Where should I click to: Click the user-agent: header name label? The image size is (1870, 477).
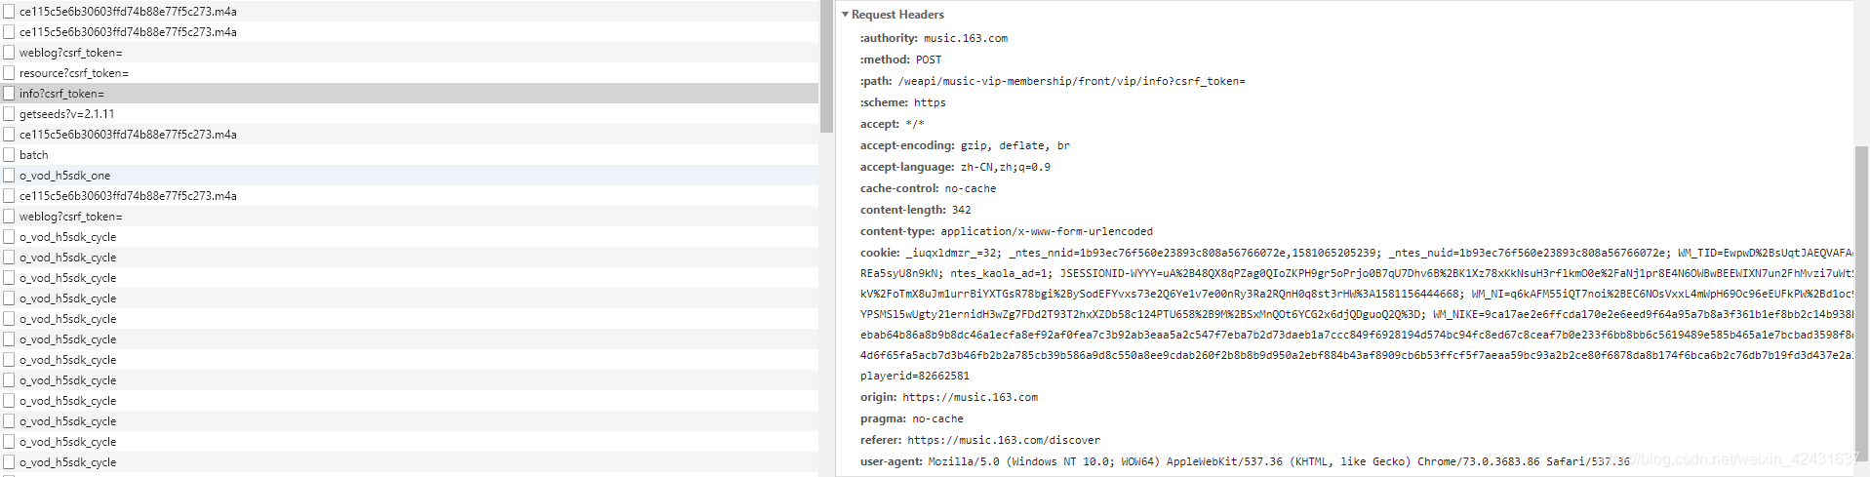coord(892,461)
